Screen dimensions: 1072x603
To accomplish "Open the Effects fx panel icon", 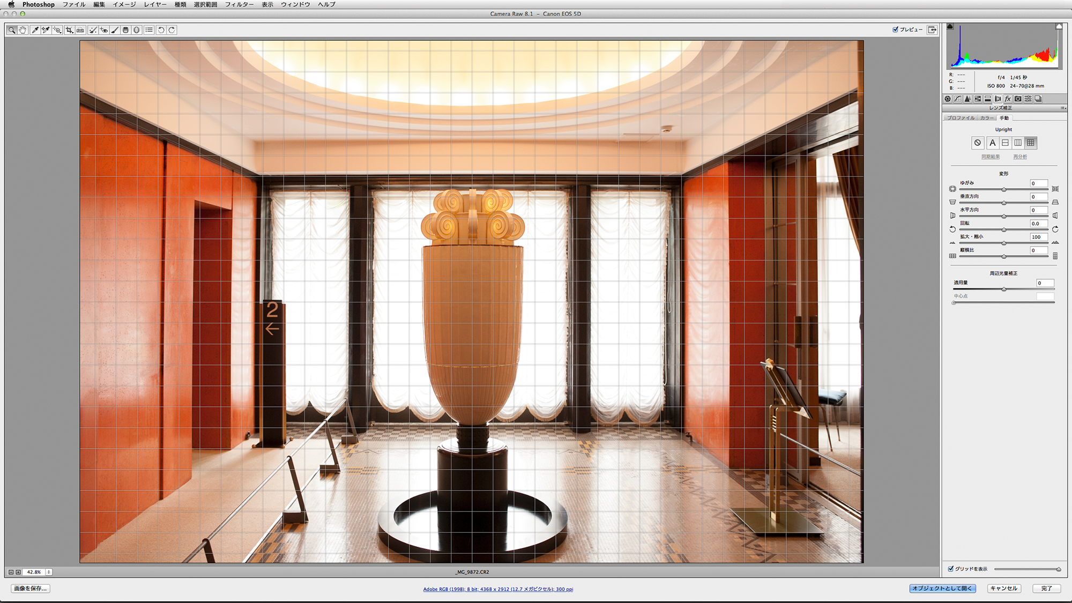I will pos(1008,99).
